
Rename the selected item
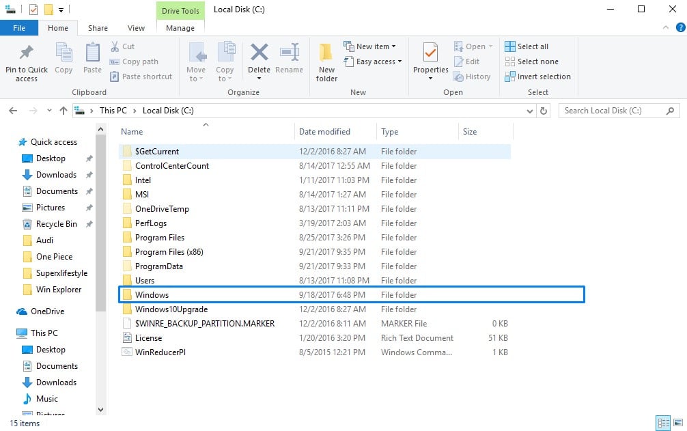(289, 58)
